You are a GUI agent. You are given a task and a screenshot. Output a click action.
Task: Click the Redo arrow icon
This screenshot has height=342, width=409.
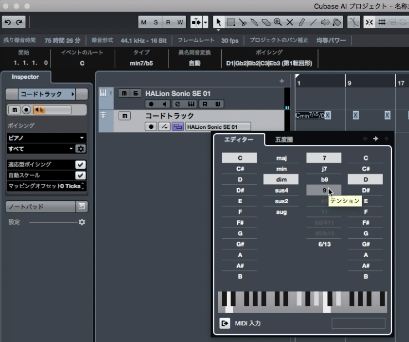19,22
